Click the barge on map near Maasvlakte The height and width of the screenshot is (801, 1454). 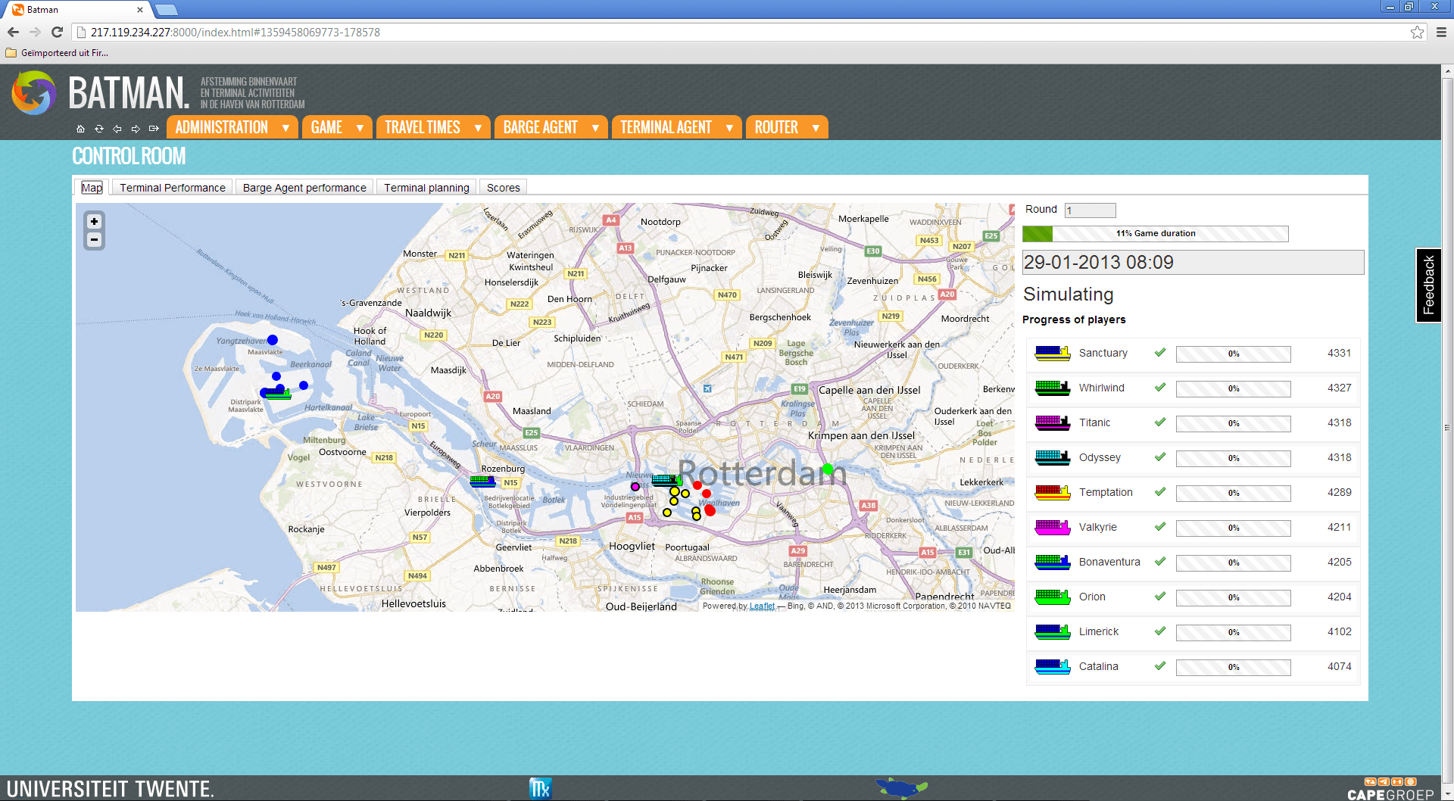(277, 394)
